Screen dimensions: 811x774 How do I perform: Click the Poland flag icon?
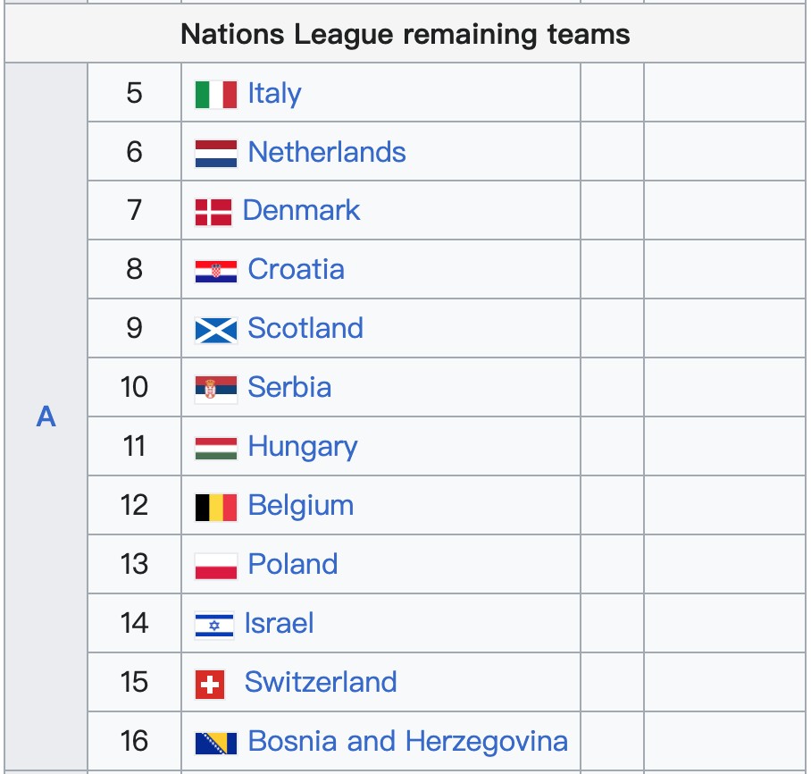pyautogui.click(x=215, y=566)
